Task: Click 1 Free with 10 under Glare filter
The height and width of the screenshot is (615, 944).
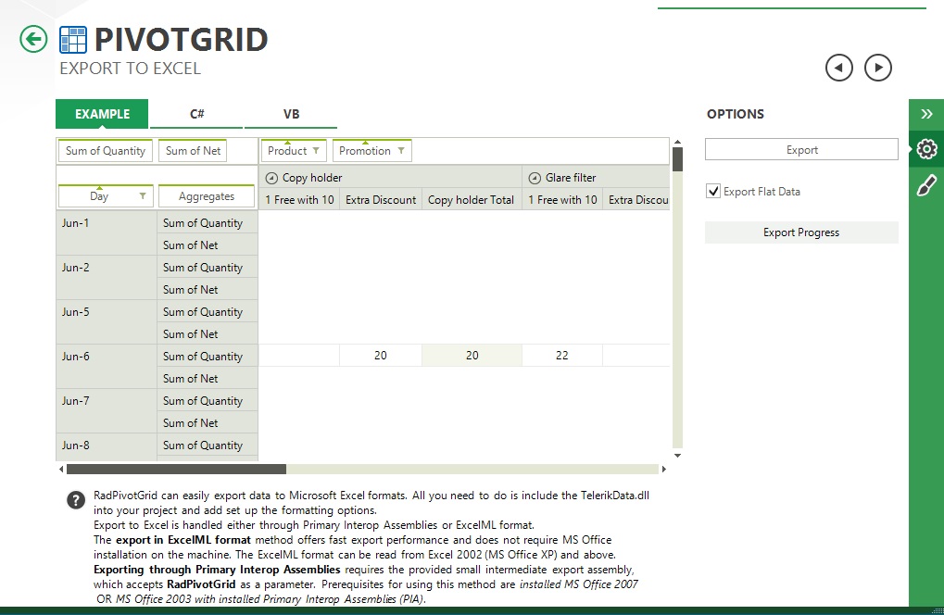Action: [x=562, y=200]
